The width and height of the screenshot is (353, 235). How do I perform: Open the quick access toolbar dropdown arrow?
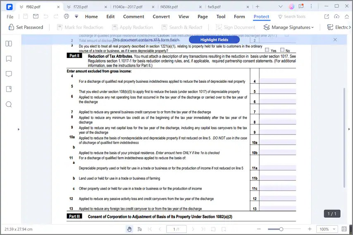[76, 17]
